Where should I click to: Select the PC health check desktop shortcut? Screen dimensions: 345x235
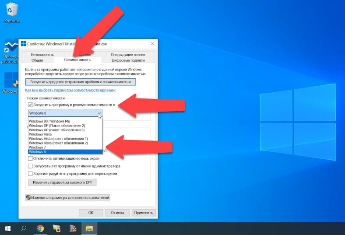point(10,51)
